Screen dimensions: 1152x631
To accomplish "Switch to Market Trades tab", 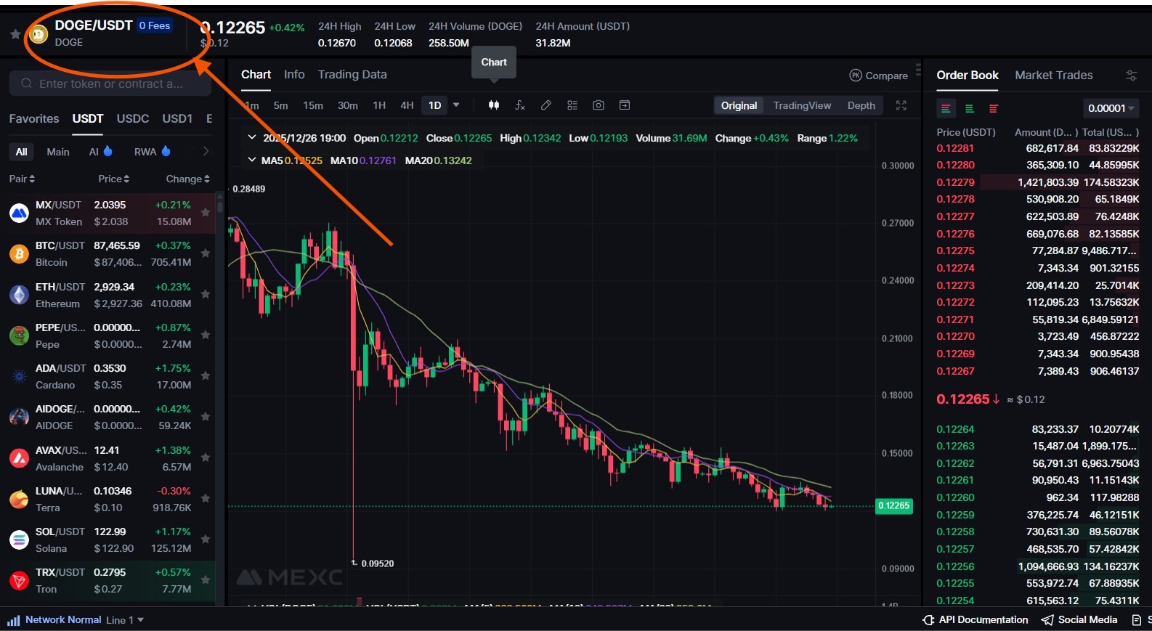I will 1053,76.
